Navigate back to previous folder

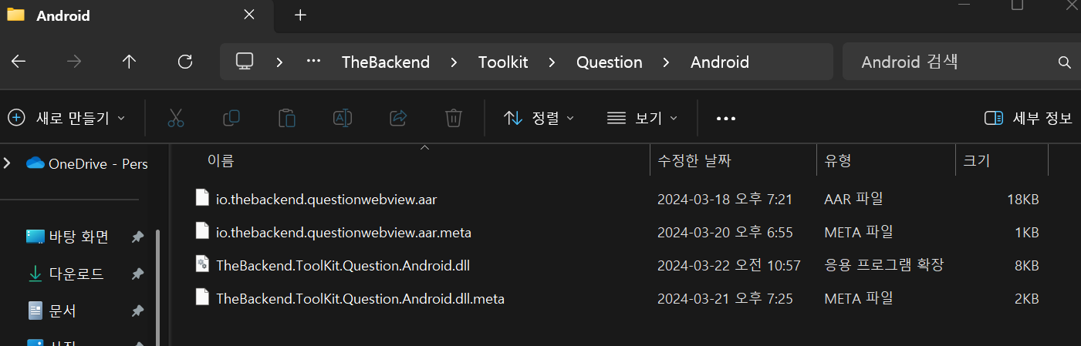(19, 62)
